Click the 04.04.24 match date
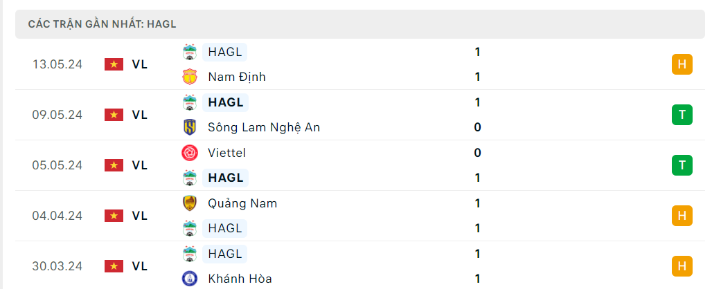The height and width of the screenshot is (289, 712). [57, 216]
